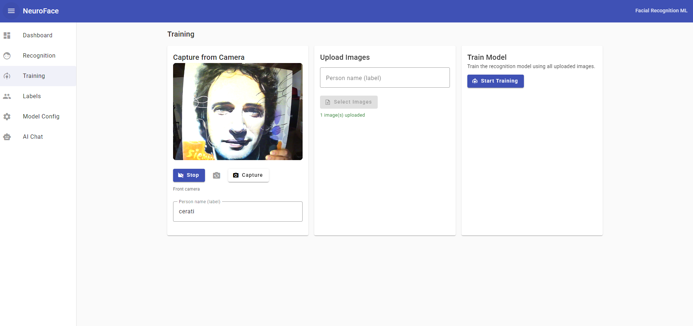Toggle the sidebar with the hamburger menu
Viewport: 693px width, 326px height.
[11, 11]
